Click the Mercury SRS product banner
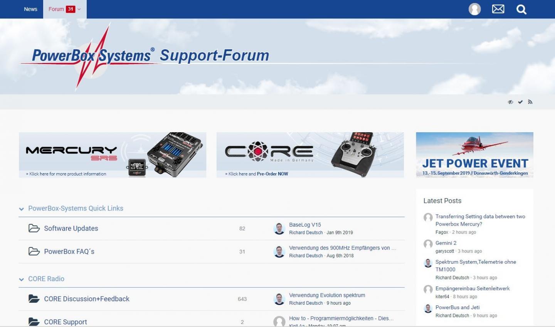The image size is (555, 327). 113,155
